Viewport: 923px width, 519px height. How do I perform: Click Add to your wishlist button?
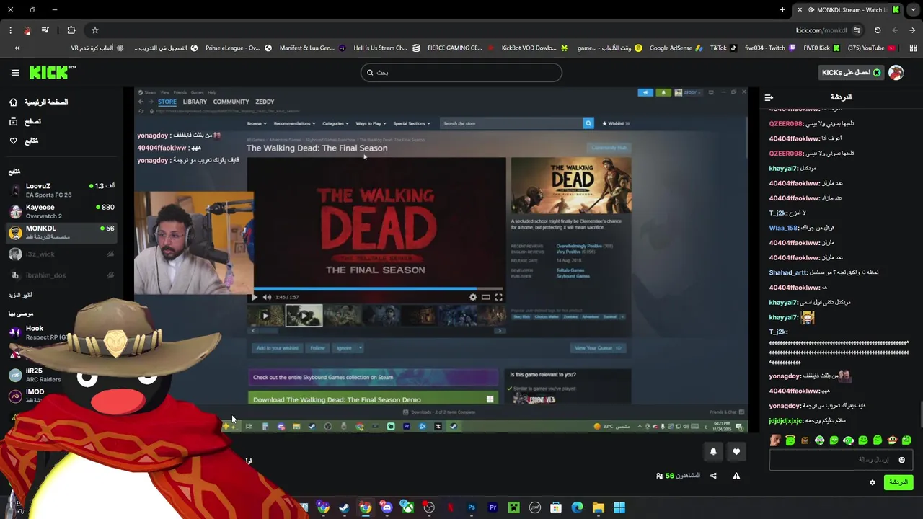coord(277,348)
